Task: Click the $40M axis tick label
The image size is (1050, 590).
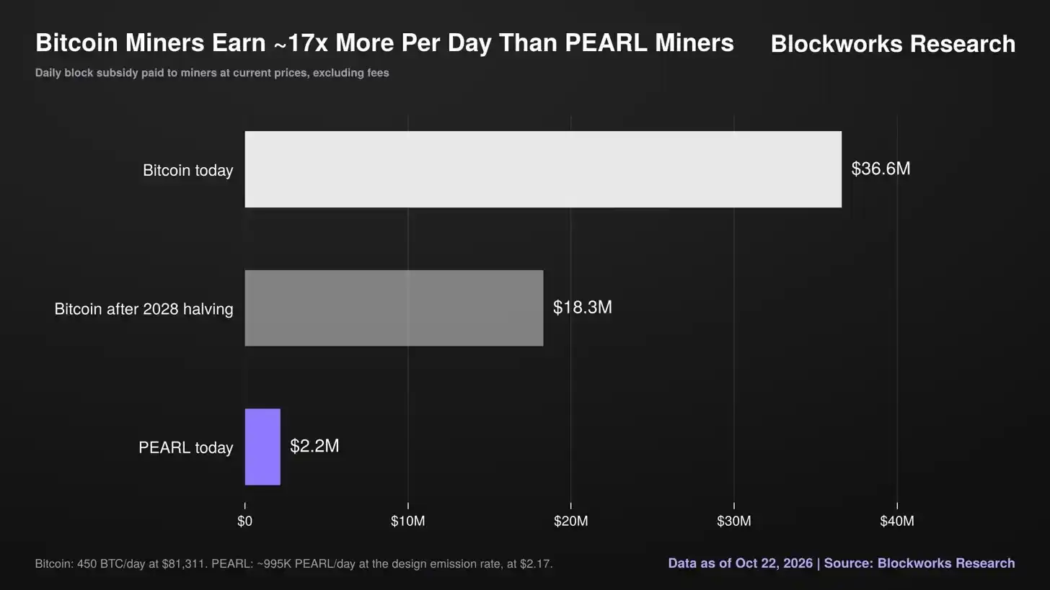Action: (x=896, y=521)
